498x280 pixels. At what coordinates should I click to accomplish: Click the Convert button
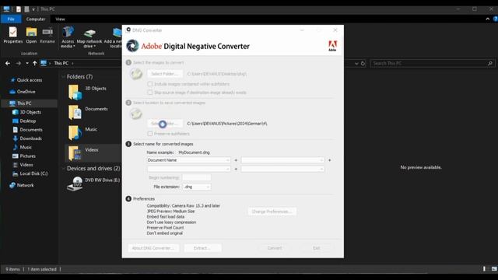point(275,248)
